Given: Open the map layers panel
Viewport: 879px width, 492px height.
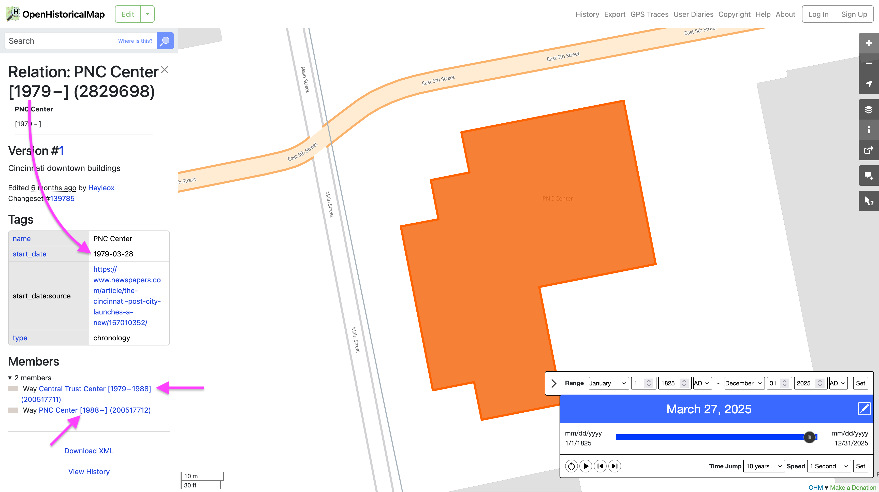Looking at the screenshot, I should pos(869,110).
